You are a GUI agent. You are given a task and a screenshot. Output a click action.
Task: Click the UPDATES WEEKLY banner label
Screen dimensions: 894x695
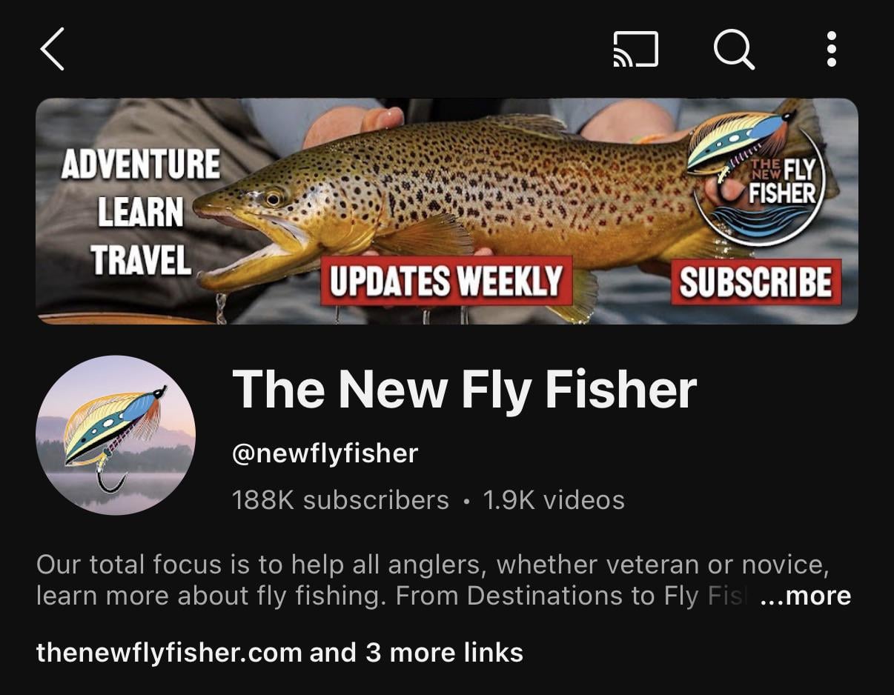click(x=446, y=281)
